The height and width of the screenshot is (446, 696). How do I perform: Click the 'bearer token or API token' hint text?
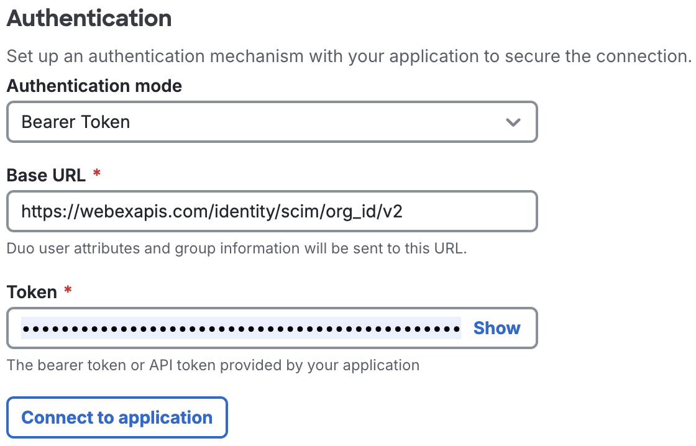click(x=213, y=365)
